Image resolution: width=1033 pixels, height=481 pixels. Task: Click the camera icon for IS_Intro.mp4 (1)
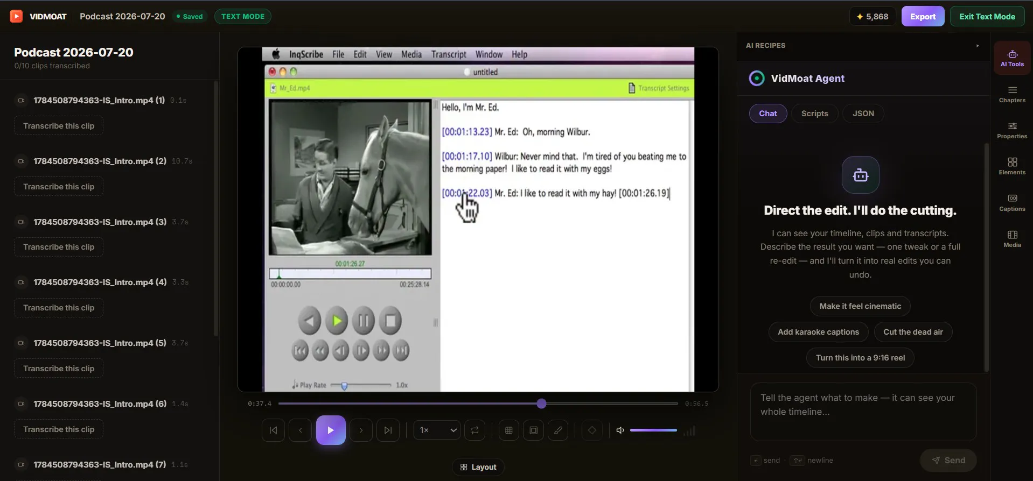[x=22, y=100]
